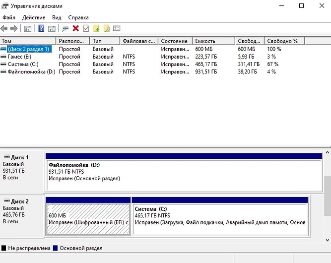Open the Справка menu
The height and width of the screenshot is (263, 331).
[x=78, y=17]
